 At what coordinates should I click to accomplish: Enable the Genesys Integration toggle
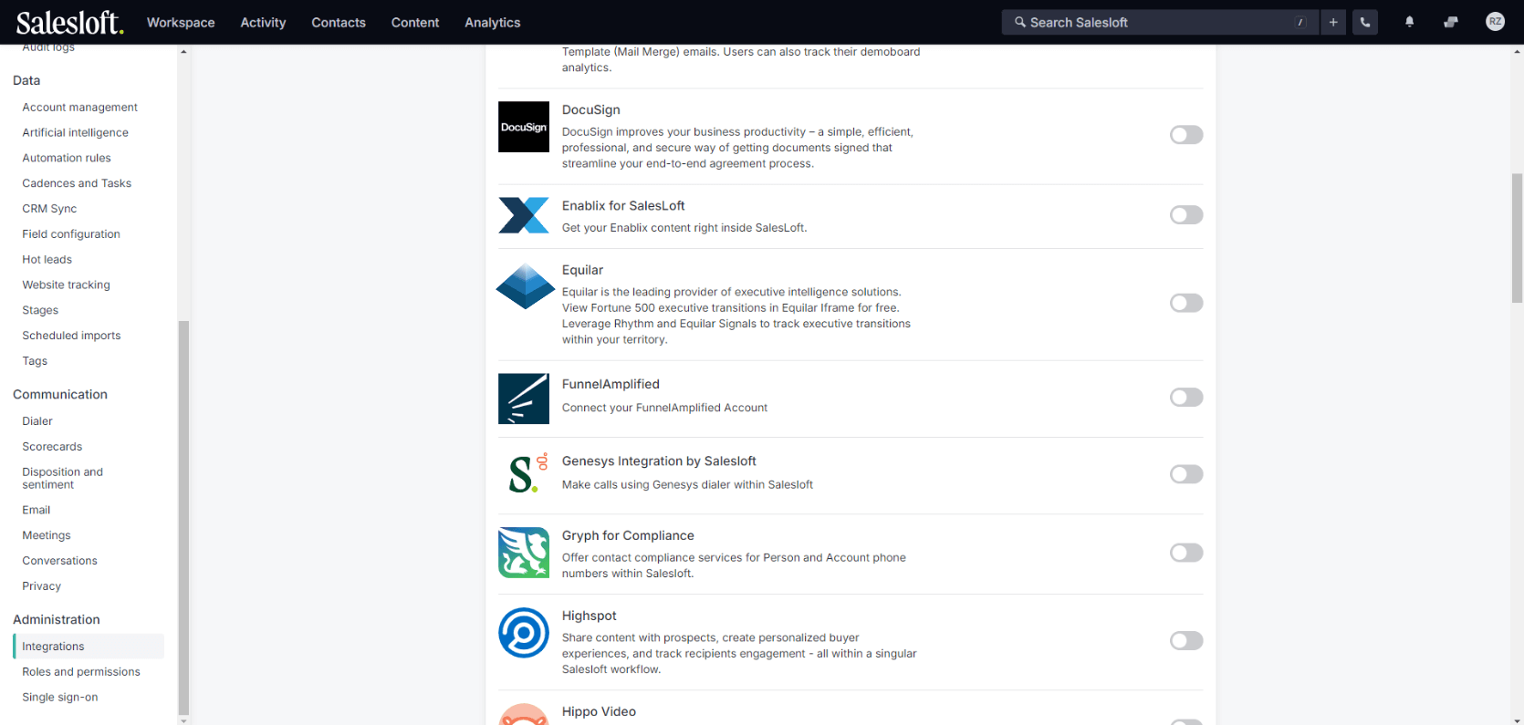[x=1186, y=474]
